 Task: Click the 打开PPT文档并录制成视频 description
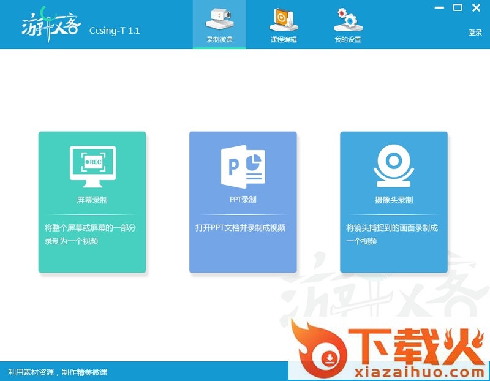(x=241, y=228)
